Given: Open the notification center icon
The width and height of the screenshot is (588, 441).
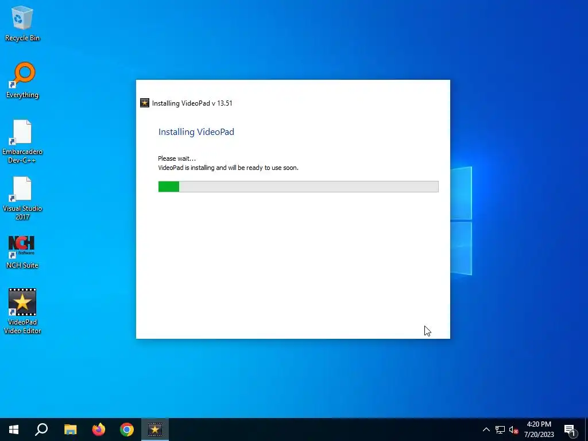Looking at the screenshot, I should (570, 430).
